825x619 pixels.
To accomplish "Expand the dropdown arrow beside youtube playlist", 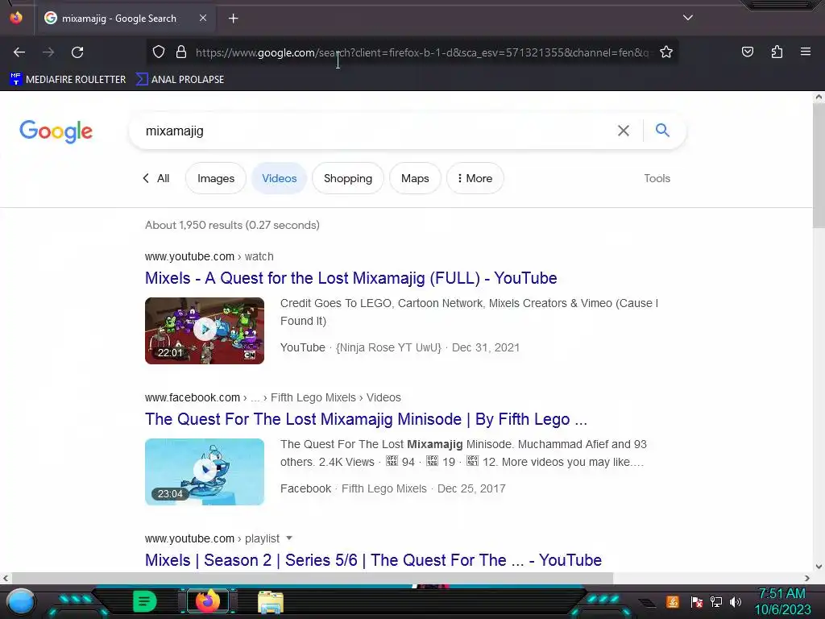I will pyautogui.click(x=289, y=538).
